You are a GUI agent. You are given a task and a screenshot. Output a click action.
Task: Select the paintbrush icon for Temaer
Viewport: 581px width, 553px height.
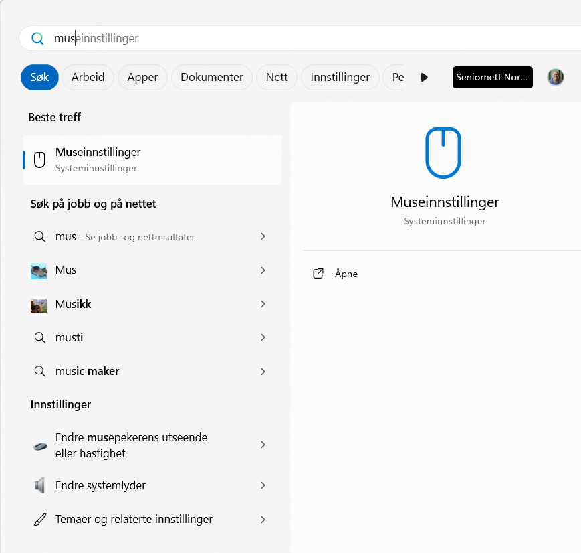tap(39, 520)
